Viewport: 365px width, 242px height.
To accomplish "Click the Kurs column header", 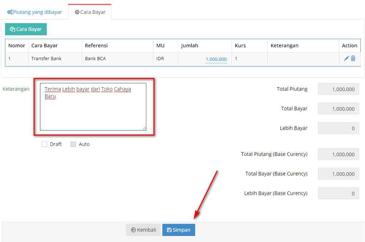I will 249,46.
